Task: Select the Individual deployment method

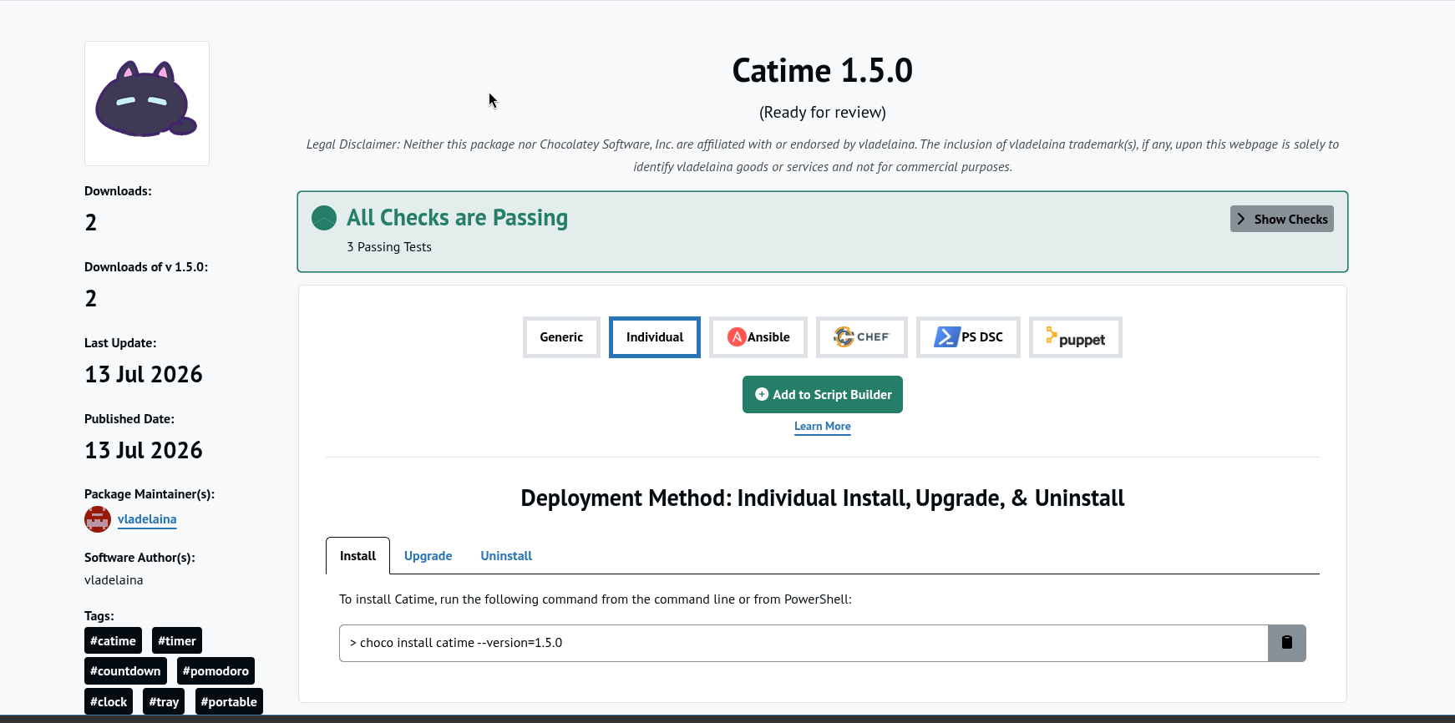Action: click(655, 337)
